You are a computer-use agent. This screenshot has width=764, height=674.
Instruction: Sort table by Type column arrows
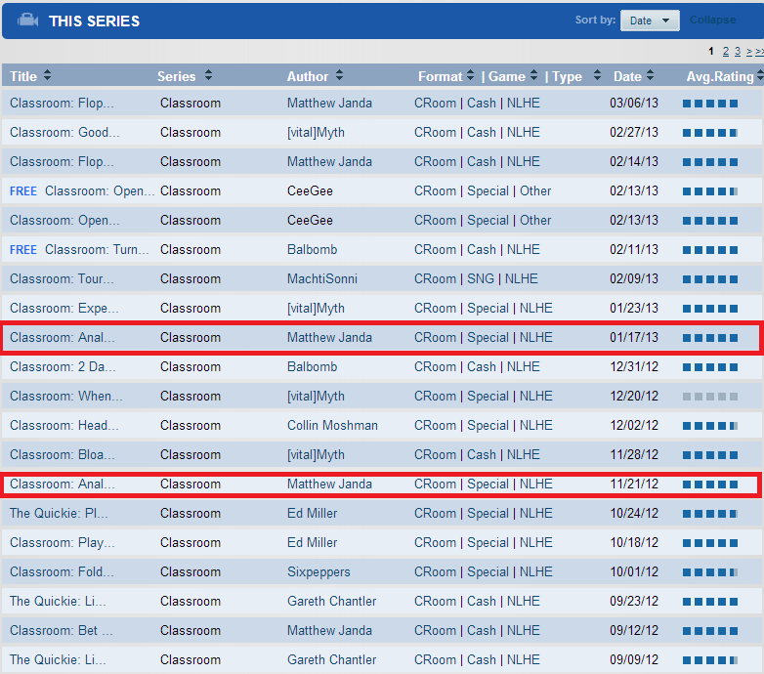597,75
